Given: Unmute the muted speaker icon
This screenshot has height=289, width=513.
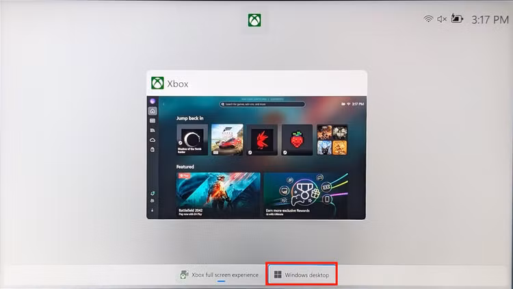Looking at the screenshot, I should (x=442, y=19).
